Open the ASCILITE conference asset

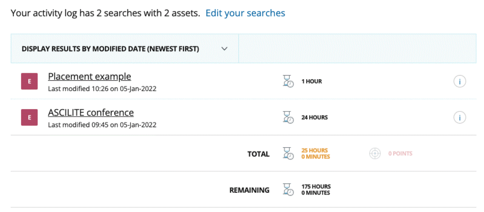[x=91, y=112]
